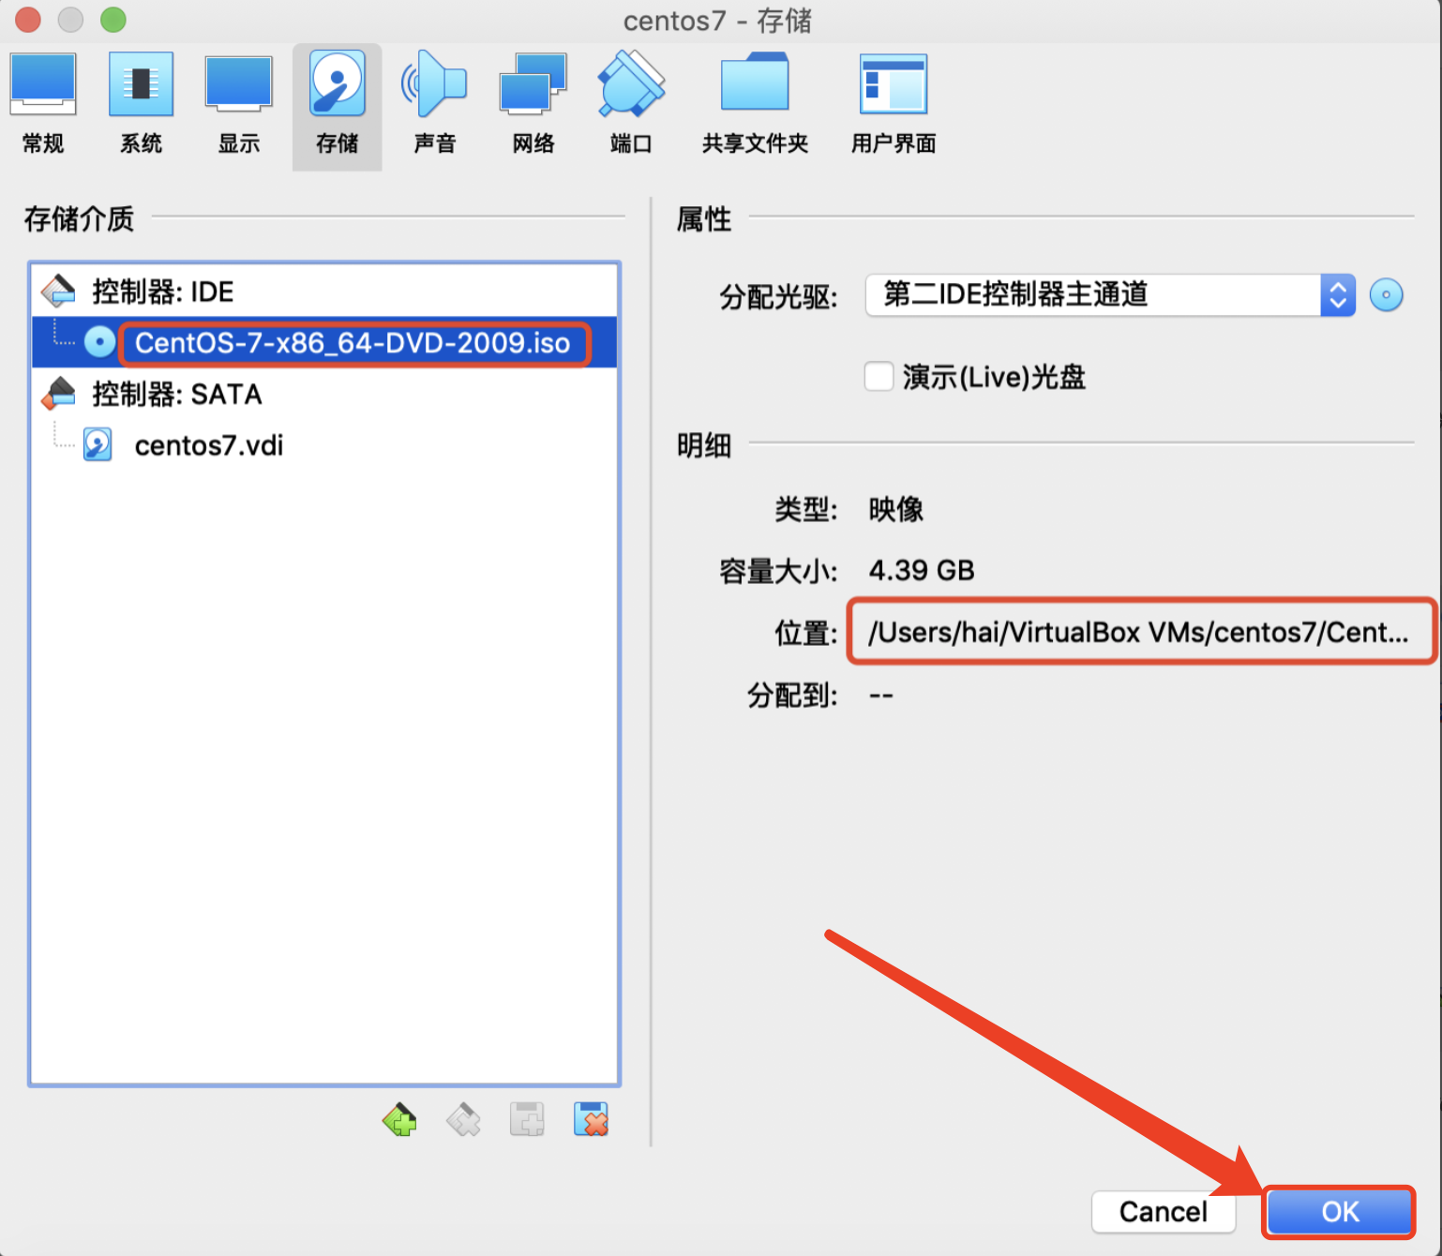1442x1256 pixels.
Task: Click the remove controller icon
Action: [463, 1119]
